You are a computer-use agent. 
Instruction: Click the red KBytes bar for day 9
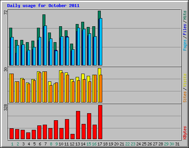[x=56, y=130]
